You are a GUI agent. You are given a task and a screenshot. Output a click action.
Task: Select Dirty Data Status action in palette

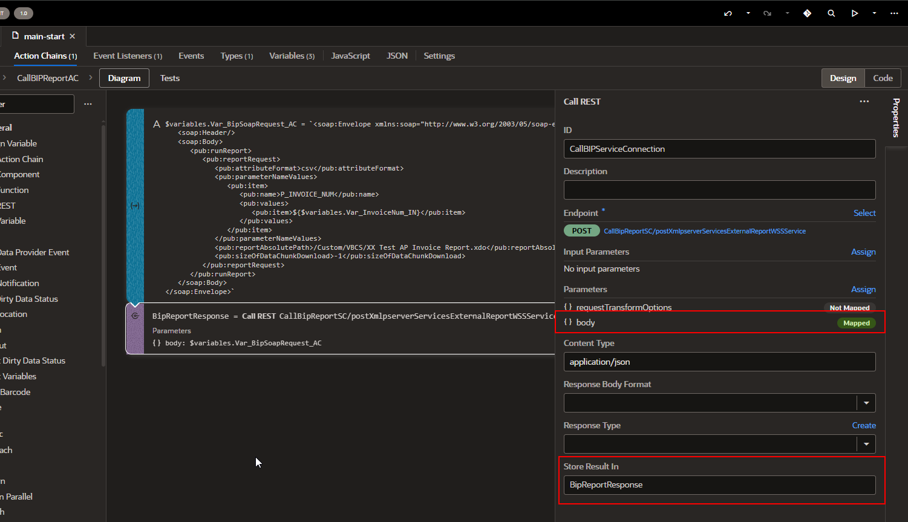click(x=29, y=299)
